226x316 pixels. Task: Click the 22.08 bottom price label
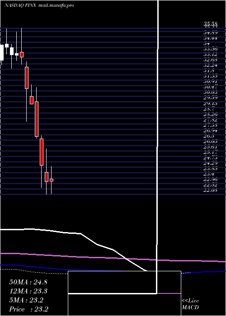pos(210,190)
